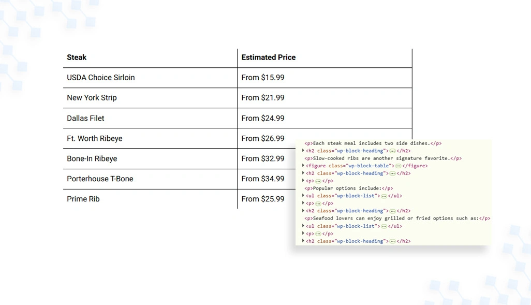
Task: Click the ellipsis badge in the p above 'Popular options'
Action: tap(318, 181)
